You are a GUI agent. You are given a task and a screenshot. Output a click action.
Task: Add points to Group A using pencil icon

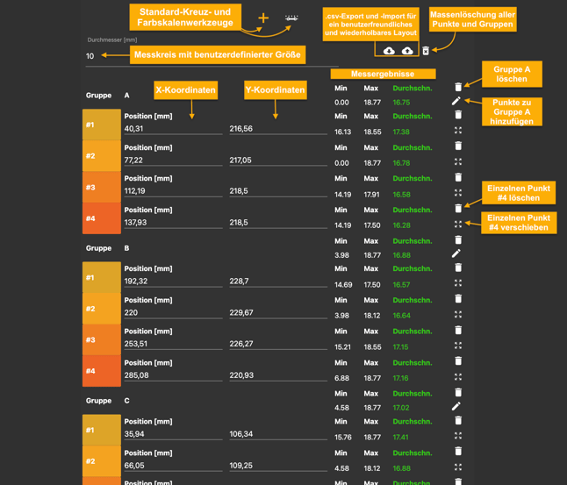456,102
